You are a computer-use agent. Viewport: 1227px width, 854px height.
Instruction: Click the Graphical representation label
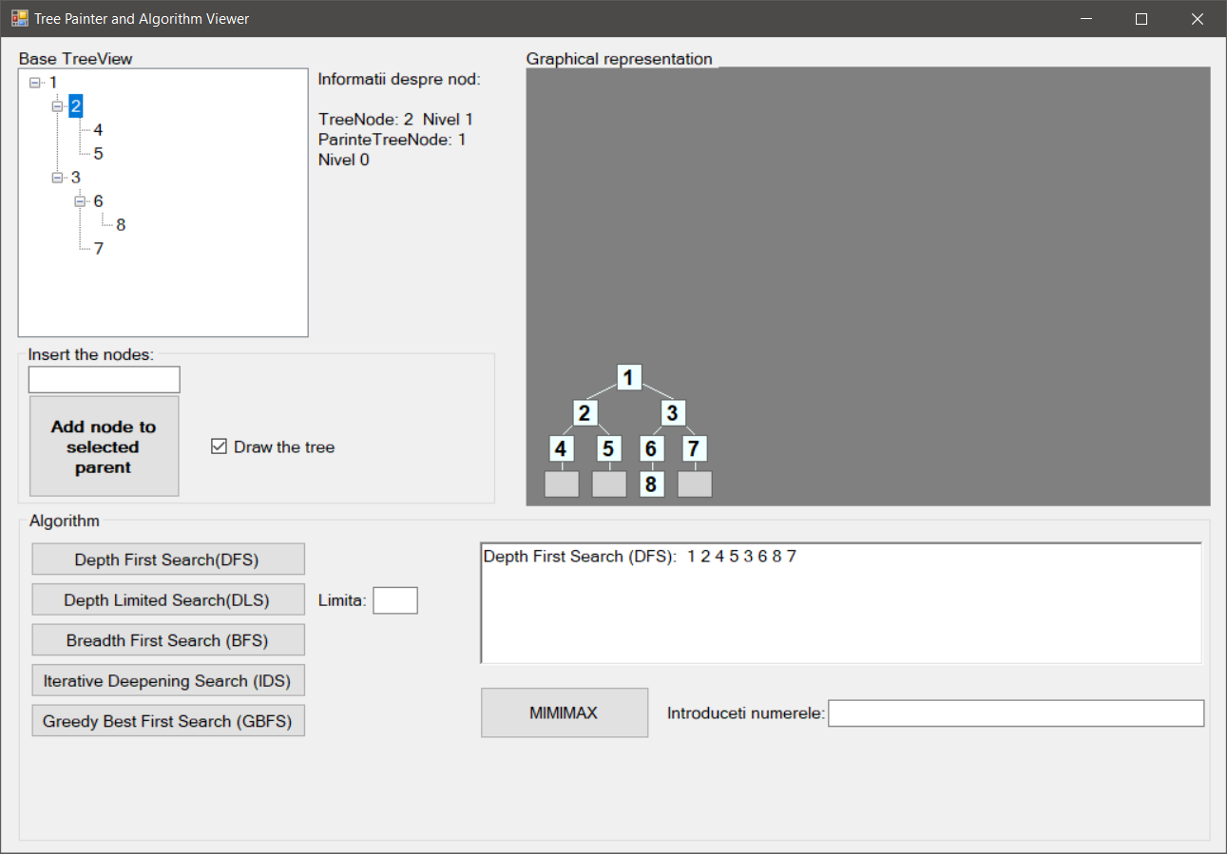[x=619, y=59]
